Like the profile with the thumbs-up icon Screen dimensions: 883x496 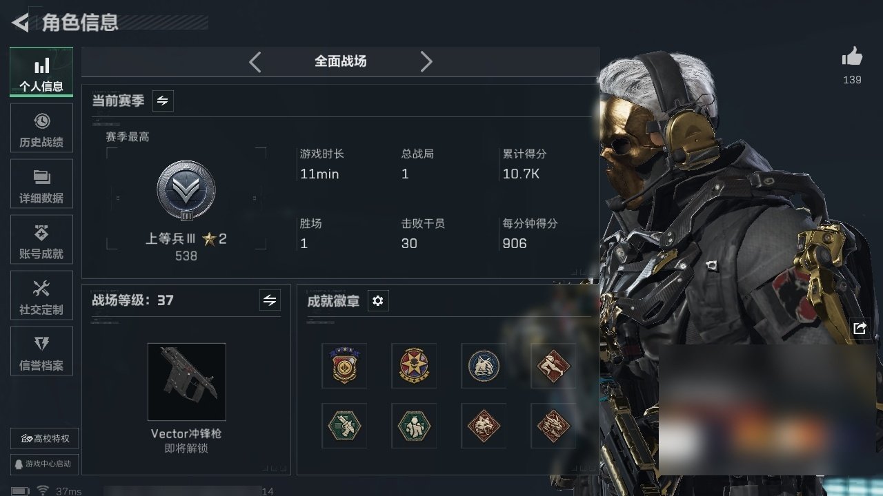(852, 58)
